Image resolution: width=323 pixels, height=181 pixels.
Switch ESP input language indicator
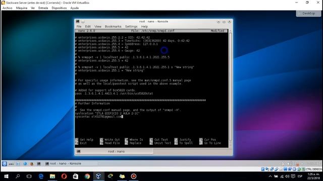300,176
